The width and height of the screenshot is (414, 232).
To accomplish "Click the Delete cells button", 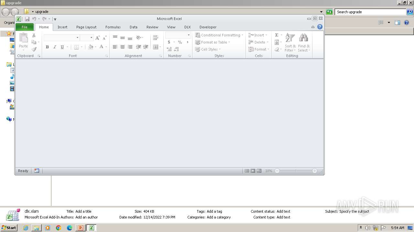I will (x=258, y=42).
